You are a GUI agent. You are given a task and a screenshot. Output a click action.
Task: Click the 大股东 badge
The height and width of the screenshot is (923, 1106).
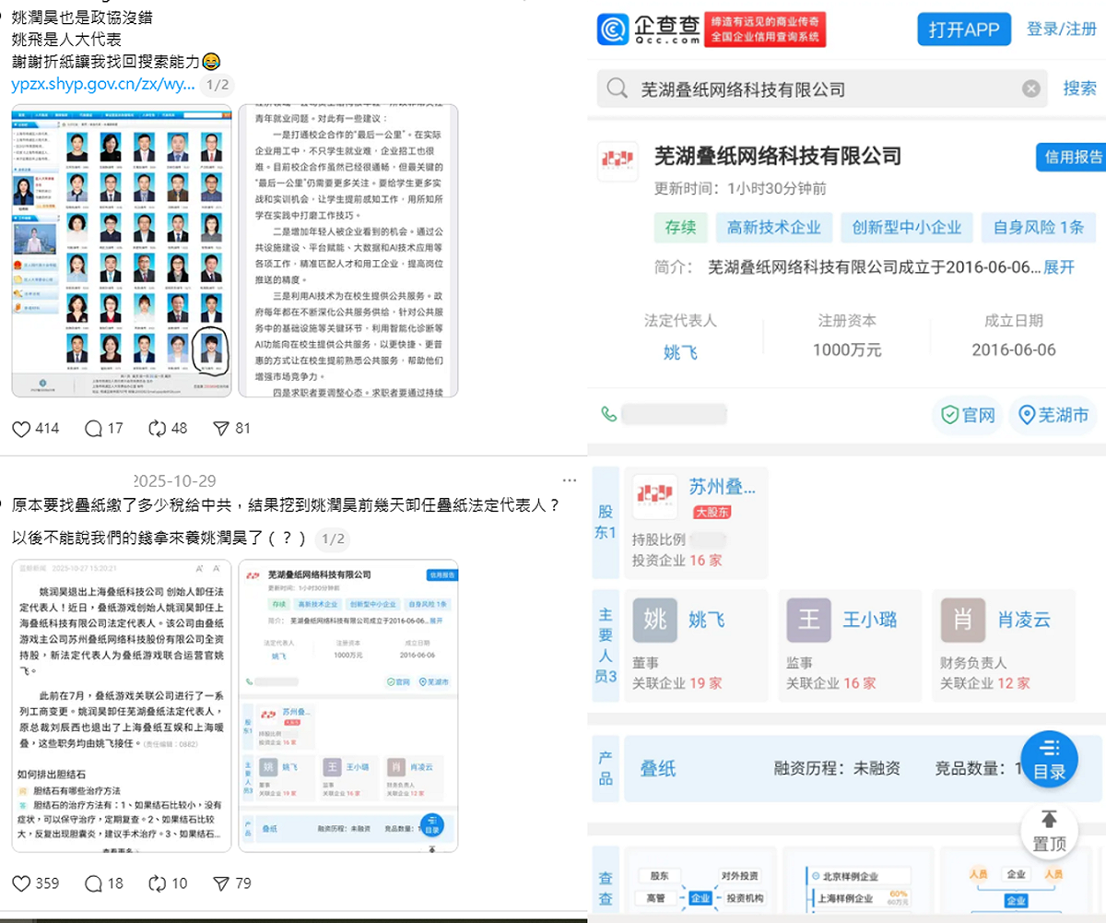click(x=713, y=512)
